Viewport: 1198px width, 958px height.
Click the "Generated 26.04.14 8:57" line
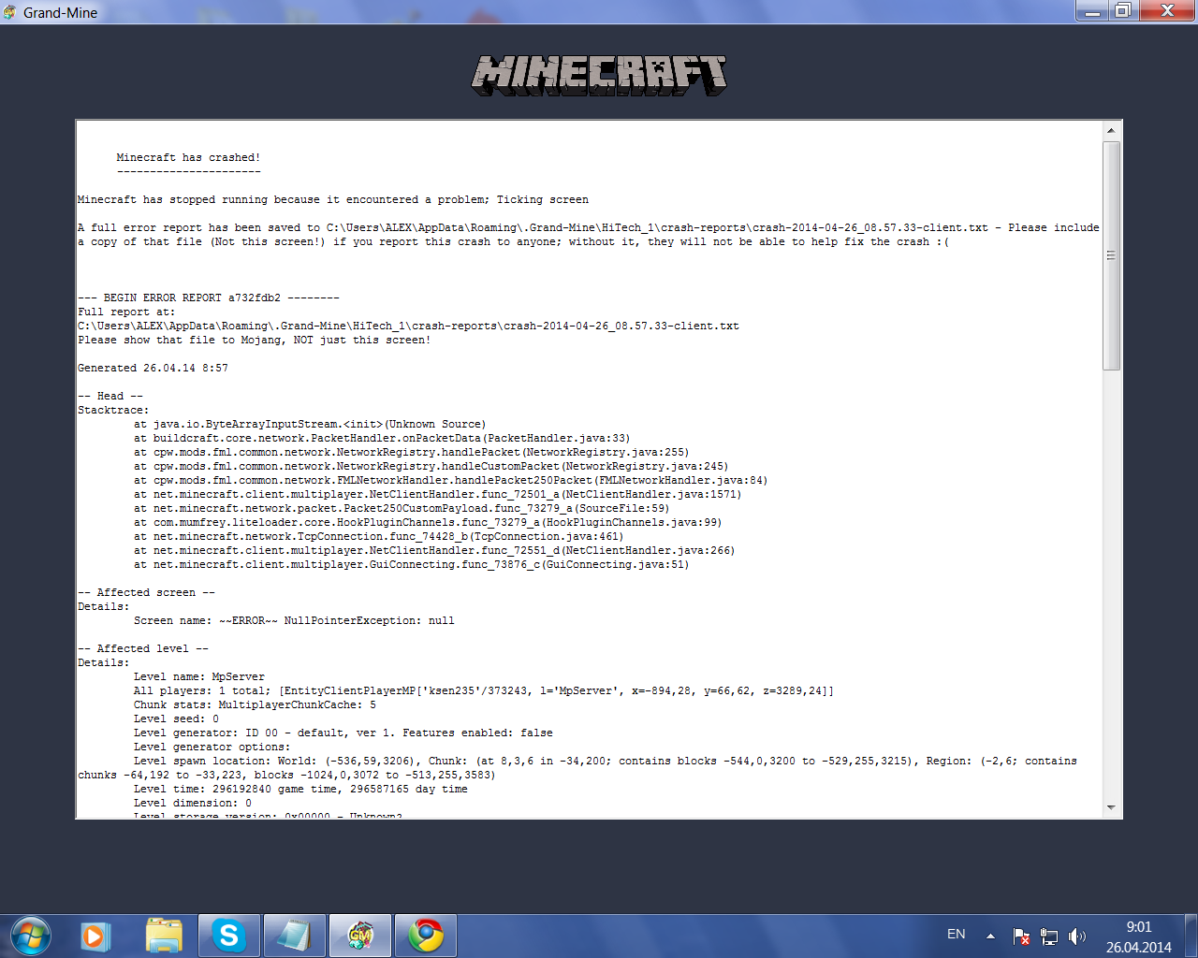point(153,368)
